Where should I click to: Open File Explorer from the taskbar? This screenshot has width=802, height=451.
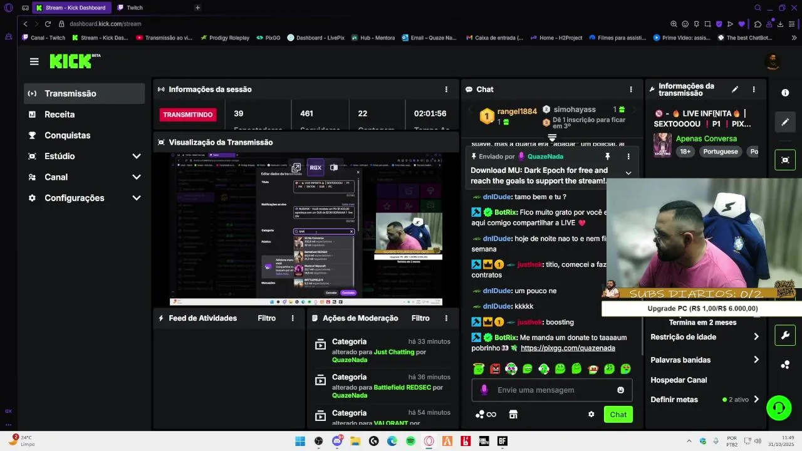[355, 441]
